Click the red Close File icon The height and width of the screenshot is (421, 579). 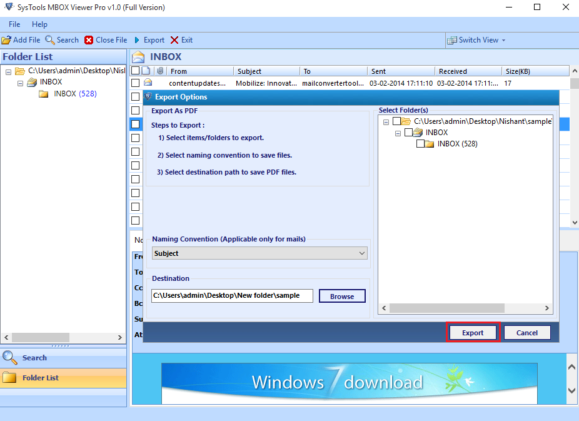[89, 40]
